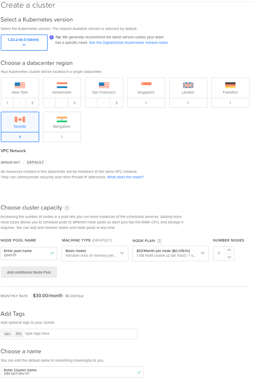Screen dimensions: 255x384
Task: Select Toronto datacenter 1
Action: point(20,137)
